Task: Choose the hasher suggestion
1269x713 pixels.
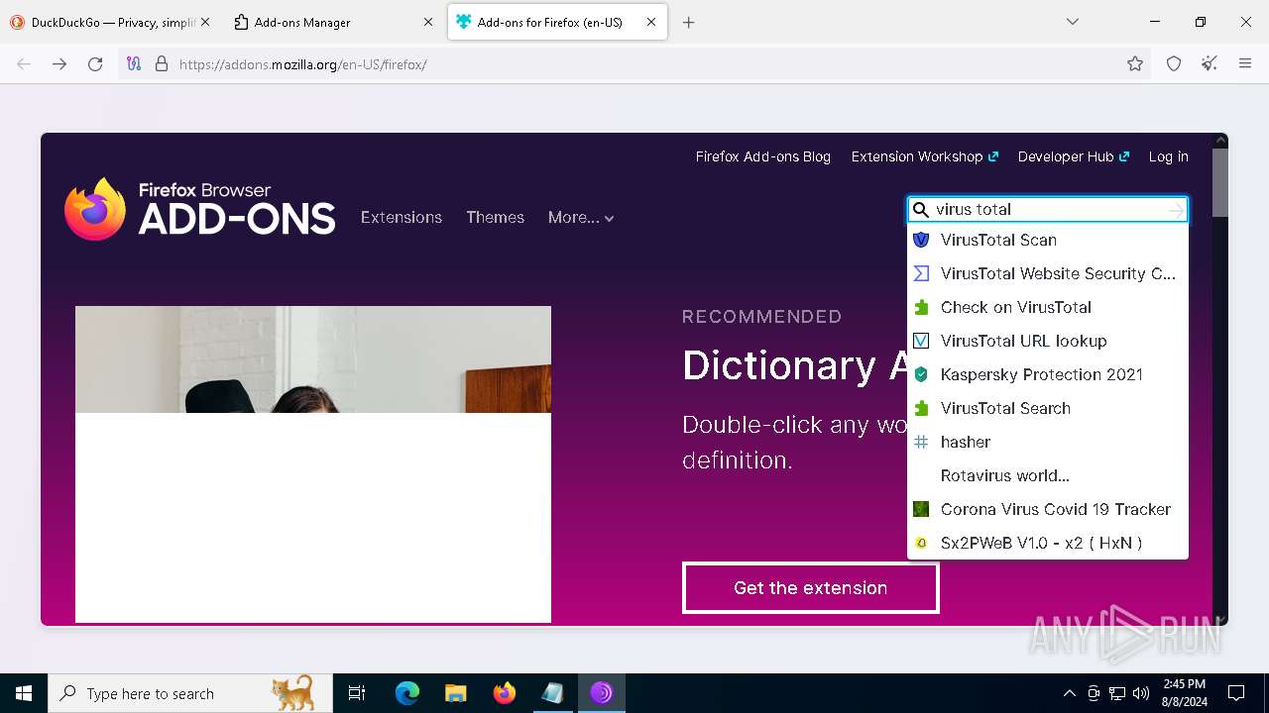Action: 1048,442
